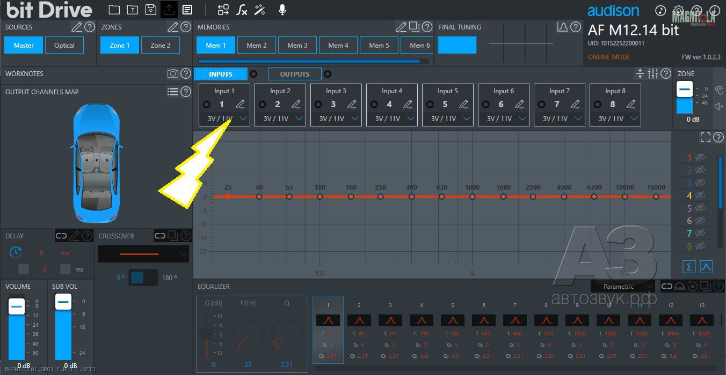
Task: Click the delay minus button
Action: tap(24, 269)
